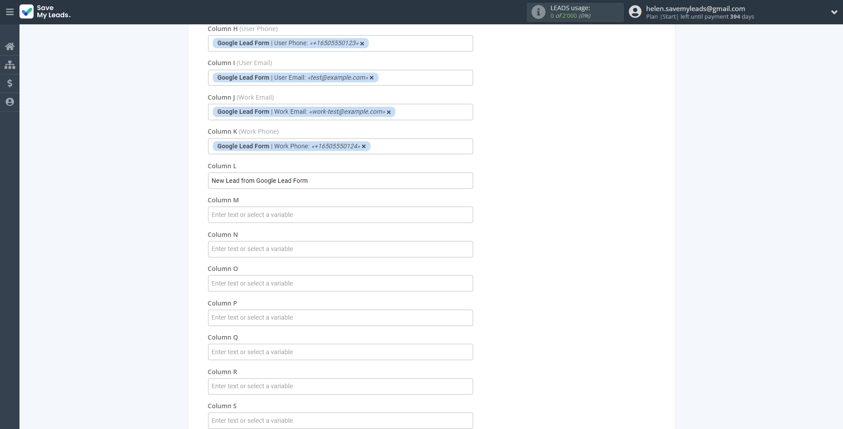Open the hamburger menu
843x429 pixels.
[x=10, y=12]
